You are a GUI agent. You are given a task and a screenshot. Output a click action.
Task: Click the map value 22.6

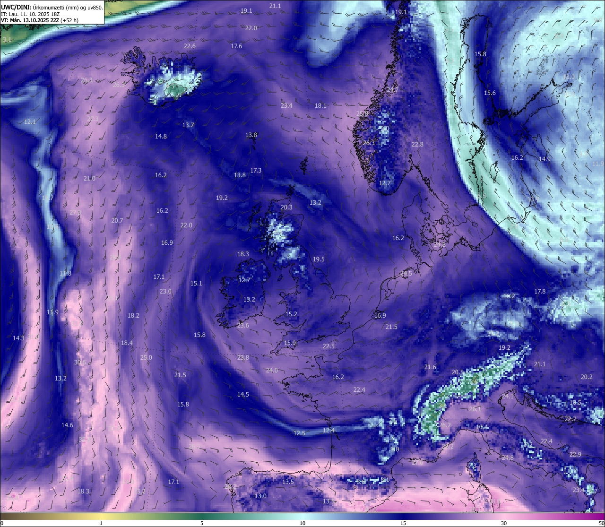[x=190, y=46]
